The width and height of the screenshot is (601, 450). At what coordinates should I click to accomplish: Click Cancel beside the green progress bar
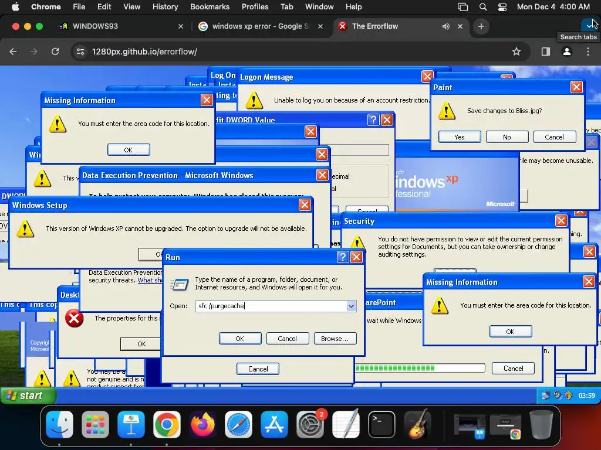(x=513, y=369)
